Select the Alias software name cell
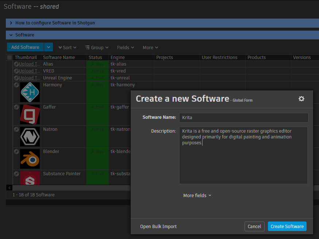The width and height of the screenshot is (319, 239). tap(64, 64)
